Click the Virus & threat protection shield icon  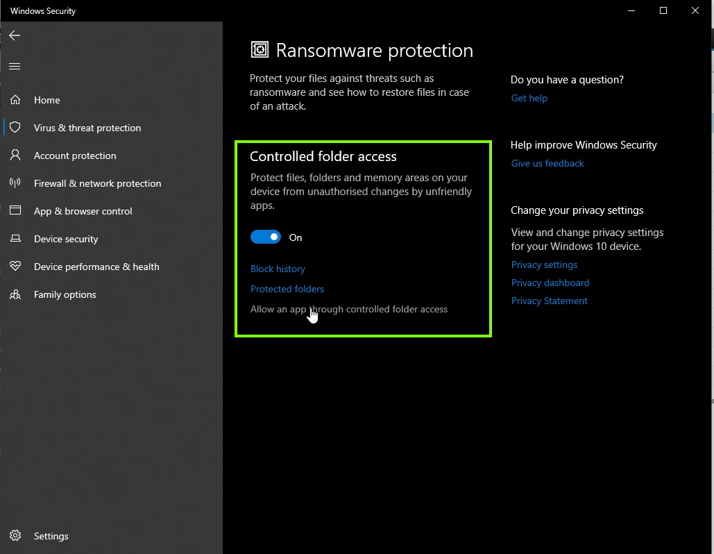tap(15, 127)
